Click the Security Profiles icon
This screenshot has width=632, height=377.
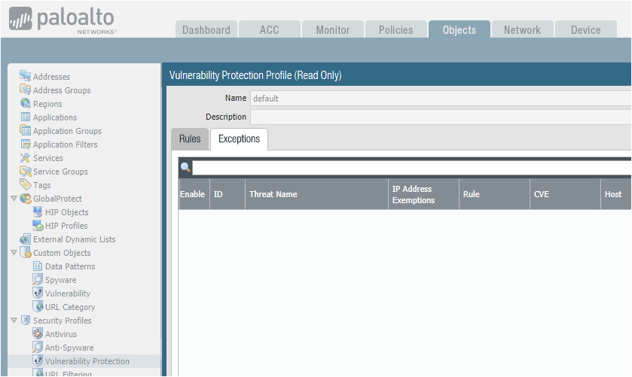click(26, 321)
